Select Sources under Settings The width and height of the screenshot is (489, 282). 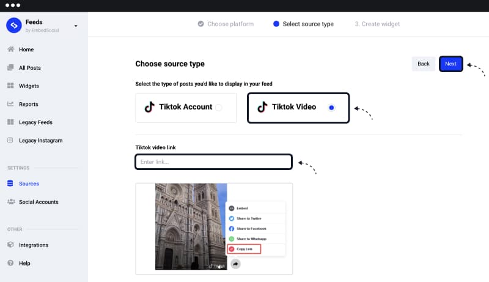pyautogui.click(x=29, y=184)
